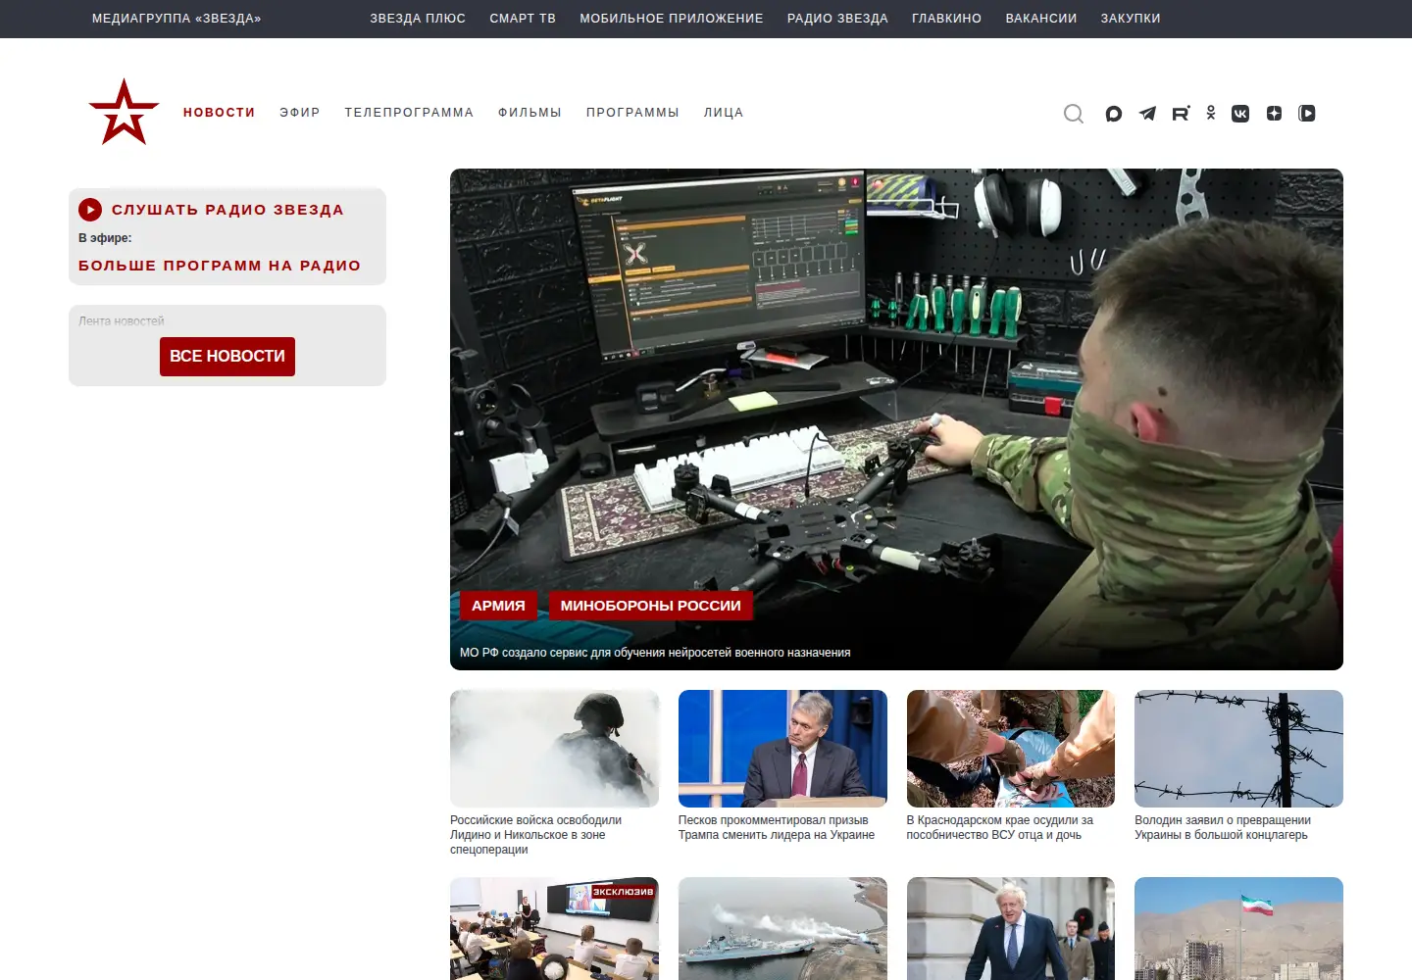This screenshot has height=980, width=1412.
Task: Open Песков news thumbnail
Action: (x=782, y=749)
